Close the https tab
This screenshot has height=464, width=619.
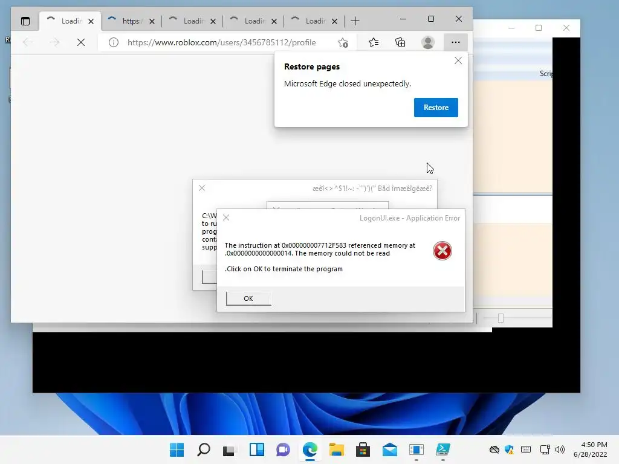[x=152, y=21]
